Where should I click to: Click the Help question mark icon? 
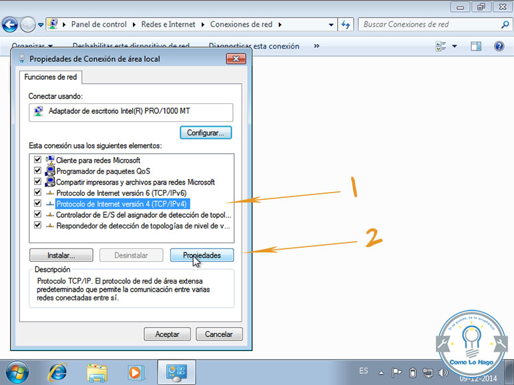[499, 47]
